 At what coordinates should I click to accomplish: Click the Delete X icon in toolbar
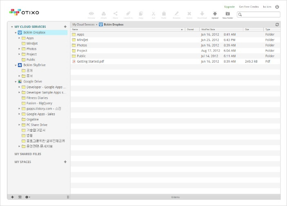[x=189, y=13]
